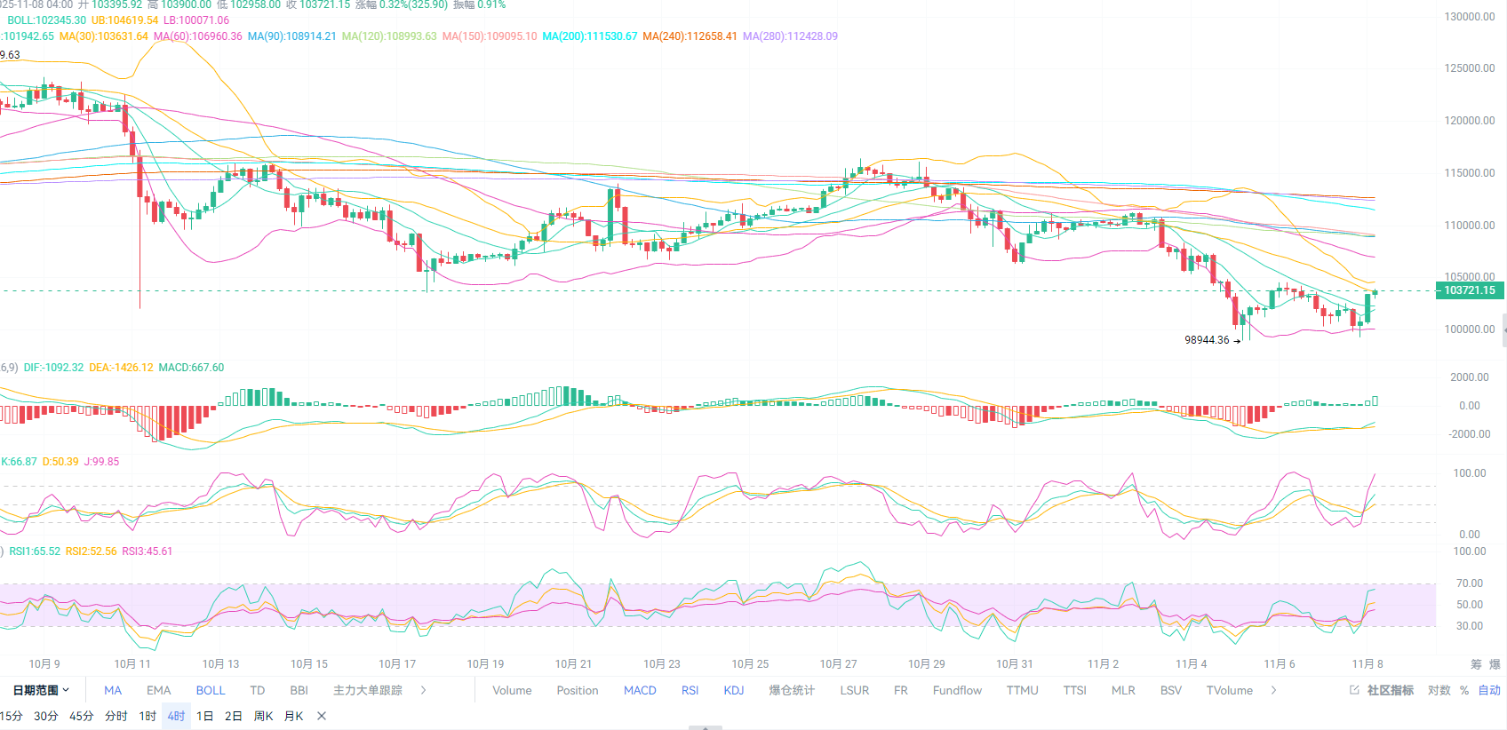Click the 爆 liquidation icon
1507x730 pixels.
1495,664
